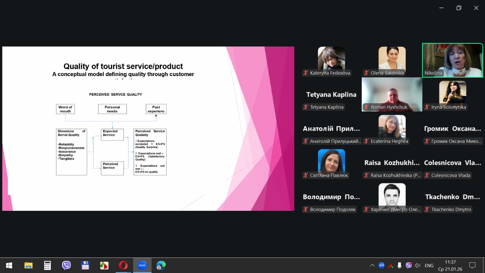This screenshot has height=273, width=485.
Task: Click the floppy disk save app icon
Action: tap(85, 265)
